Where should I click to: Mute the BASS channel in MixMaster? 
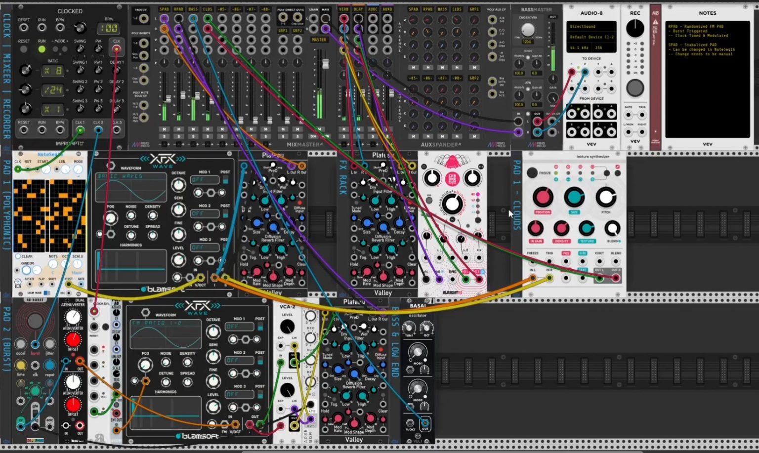point(193,129)
